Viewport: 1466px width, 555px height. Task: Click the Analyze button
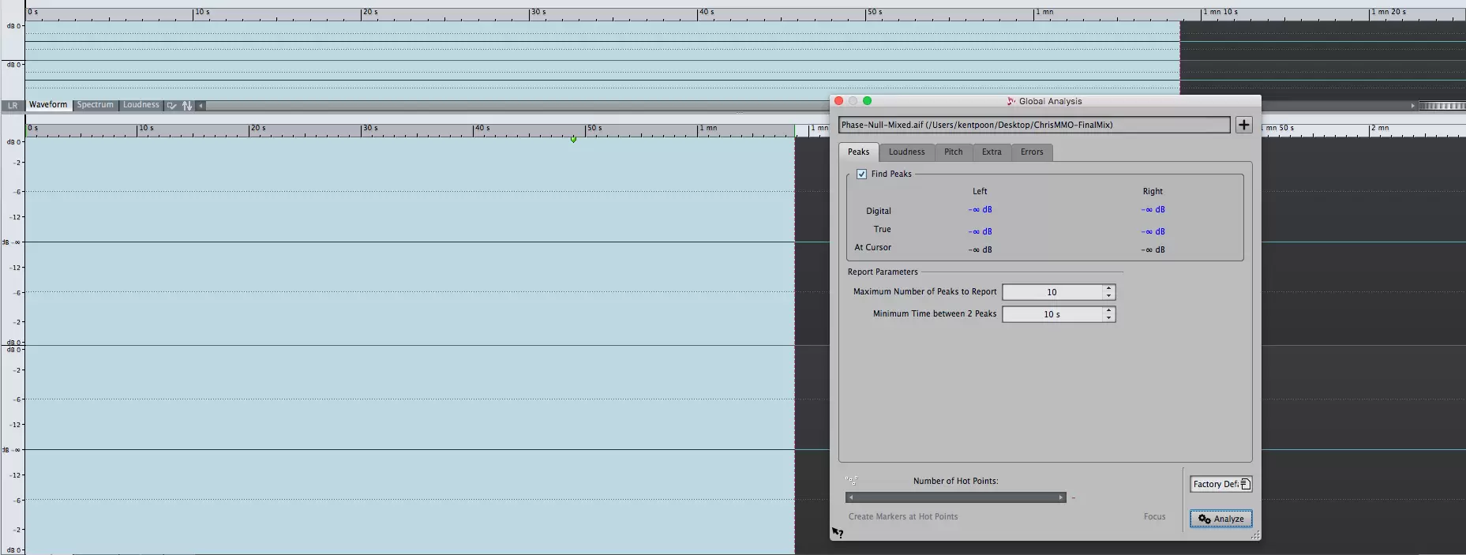pos(1220,519)
